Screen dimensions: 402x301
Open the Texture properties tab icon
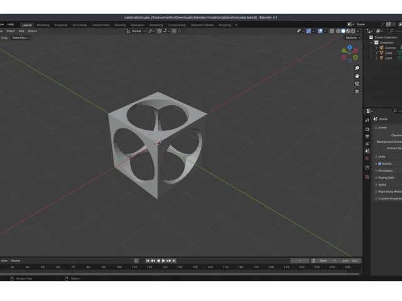(367, 177)
